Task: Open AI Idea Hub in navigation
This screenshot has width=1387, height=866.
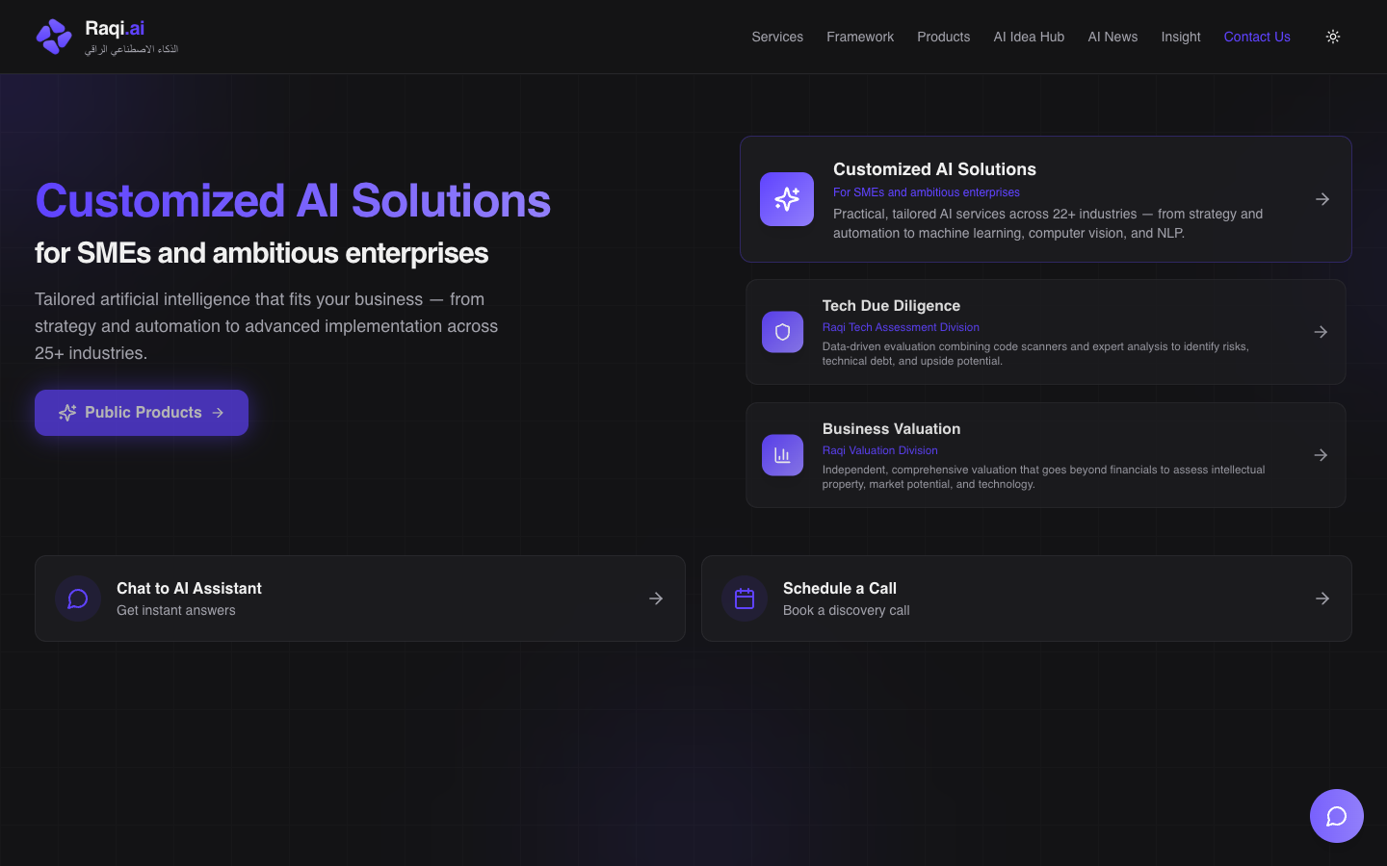Action: 1029,37
